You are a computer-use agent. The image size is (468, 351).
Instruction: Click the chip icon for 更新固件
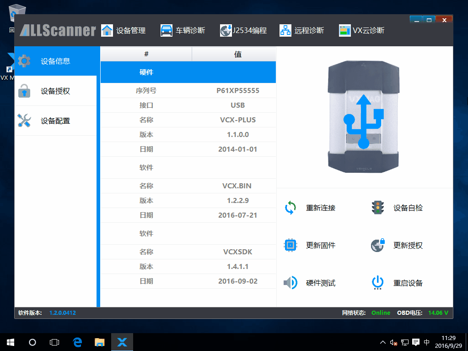click(290, 245)
